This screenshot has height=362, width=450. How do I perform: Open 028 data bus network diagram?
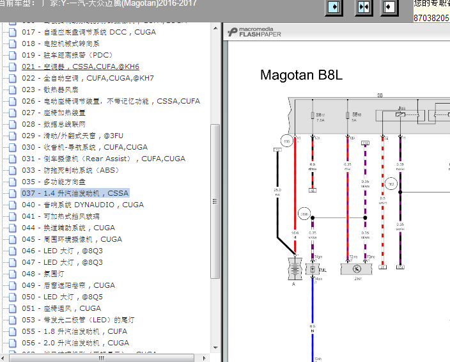pos(54,124)
